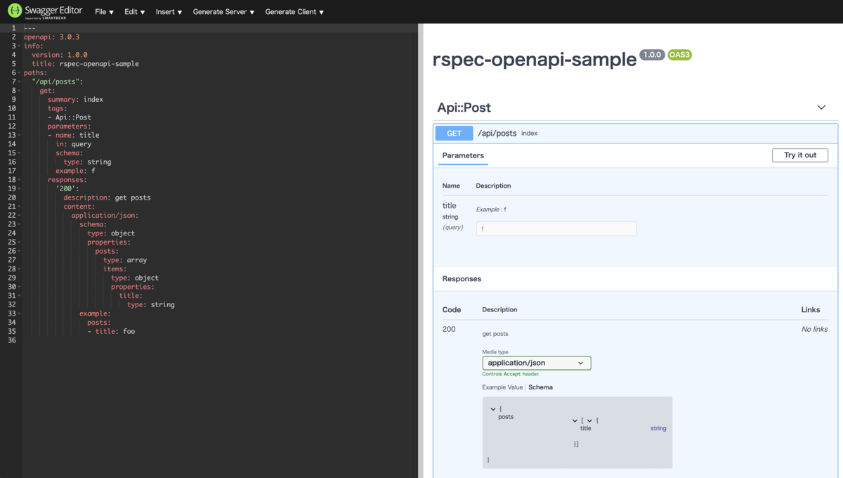
Task: Click line number 36 in the gutter
Action: pos(11,340)
